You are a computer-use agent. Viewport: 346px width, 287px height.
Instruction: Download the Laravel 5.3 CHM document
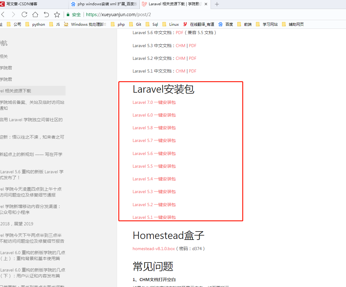pos(180,46)
